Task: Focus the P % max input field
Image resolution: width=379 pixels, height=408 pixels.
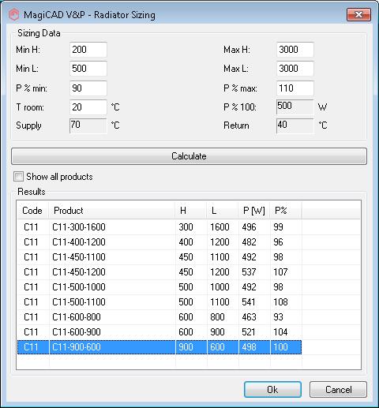Action: [295, 88]
